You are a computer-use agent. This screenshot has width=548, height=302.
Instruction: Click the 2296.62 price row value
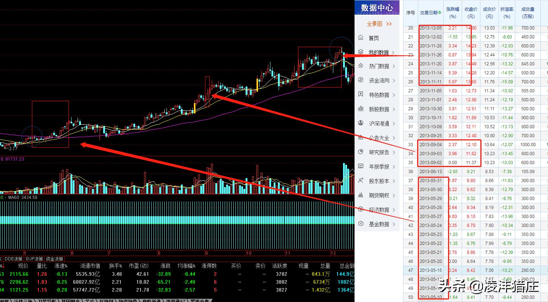point(19,282)
